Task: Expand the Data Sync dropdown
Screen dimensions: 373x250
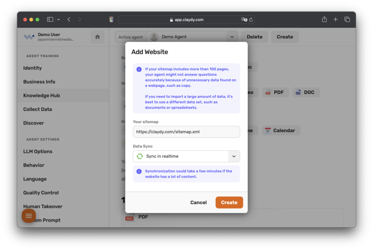Action: [234, 156]
